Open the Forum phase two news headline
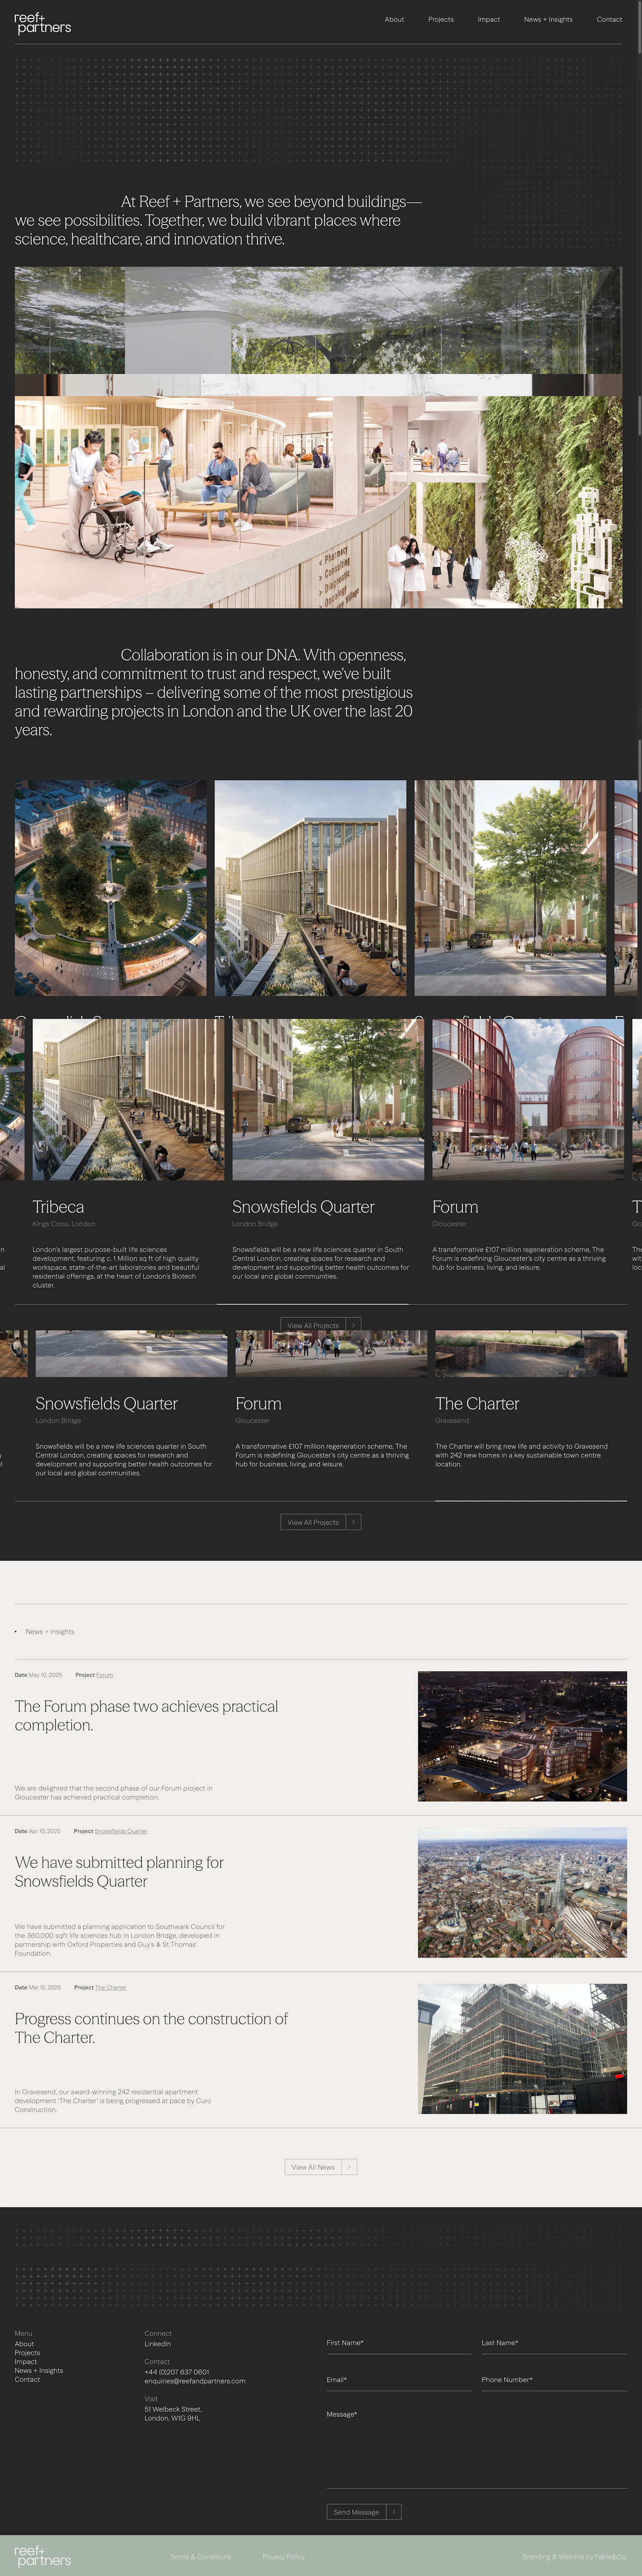The width and height of the screenshot is (642, 2576). click(x=146, y=1716)
